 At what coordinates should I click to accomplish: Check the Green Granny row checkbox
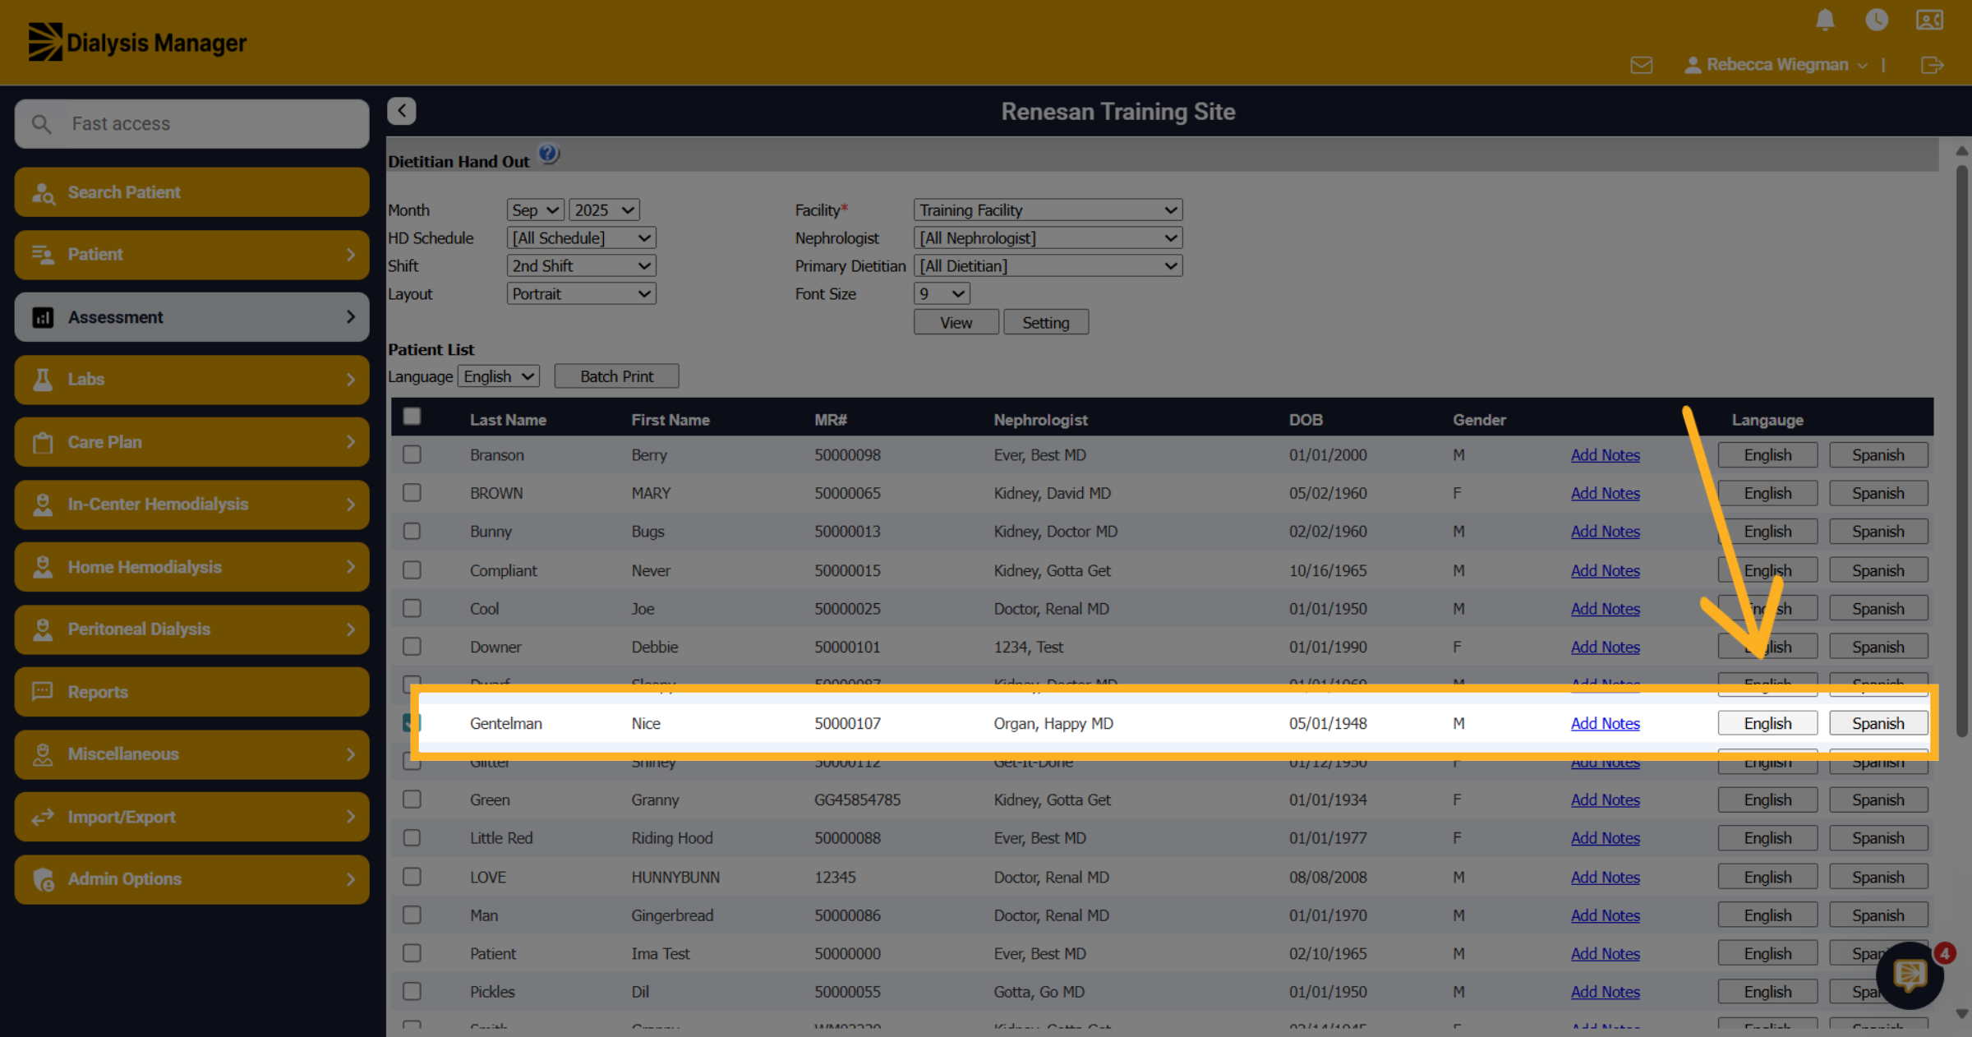412,800
